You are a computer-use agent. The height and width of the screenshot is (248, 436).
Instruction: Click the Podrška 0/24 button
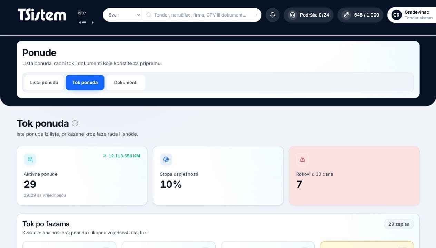point(308,15)
